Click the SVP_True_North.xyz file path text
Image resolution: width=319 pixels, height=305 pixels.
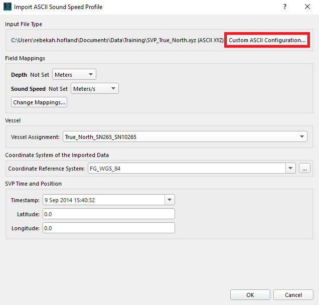click(x=117, y=40)
